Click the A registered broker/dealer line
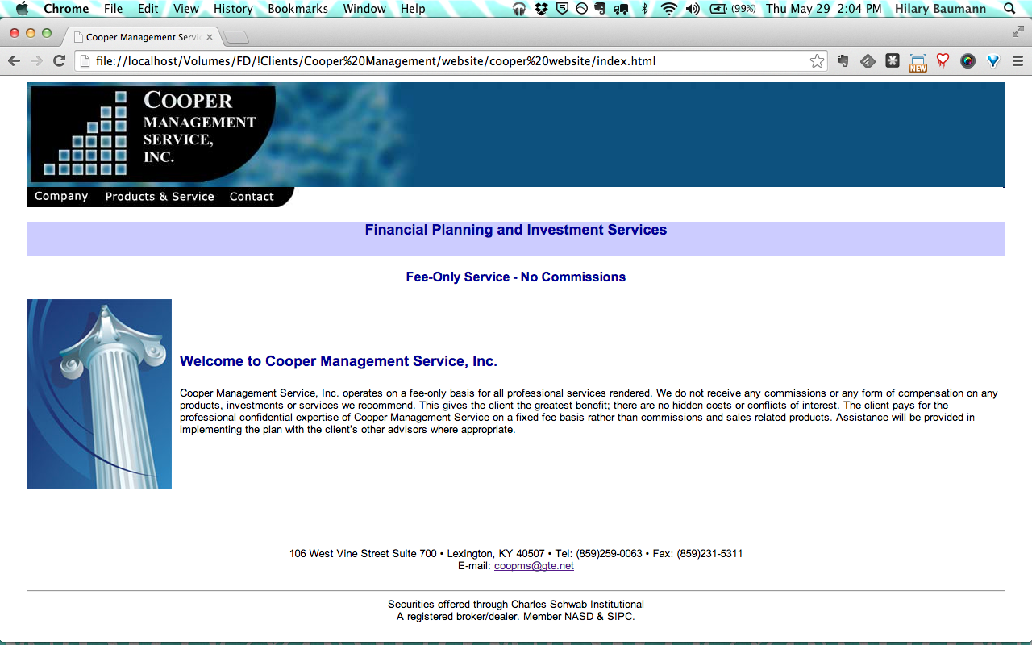 coord(516,617)
